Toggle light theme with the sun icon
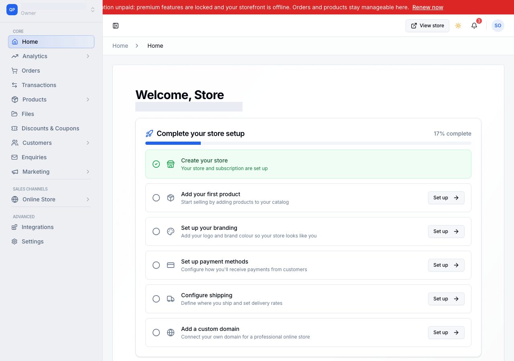 point(458,26)
